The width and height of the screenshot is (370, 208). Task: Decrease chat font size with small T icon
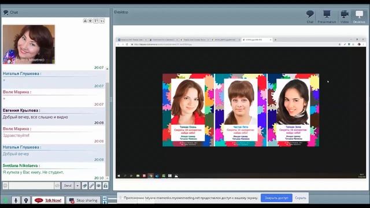point(102,21)
